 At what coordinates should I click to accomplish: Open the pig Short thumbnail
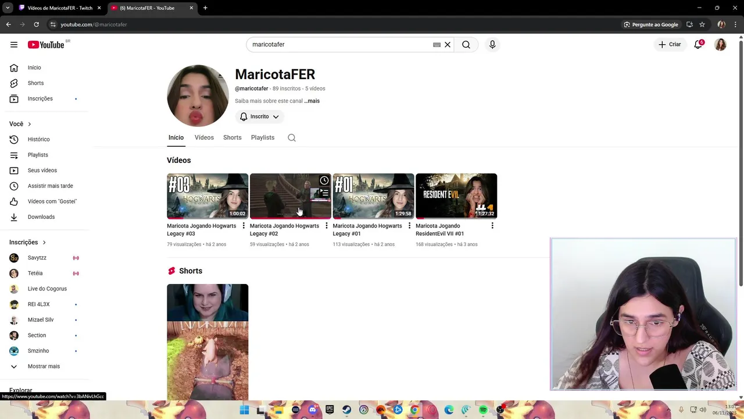click(208, 342)
